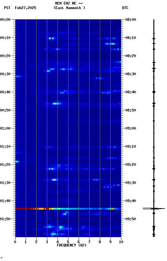Click the '(East Mammoth )' subtitle
Viewport: 167px width, 261px height.
coord(69,8)
